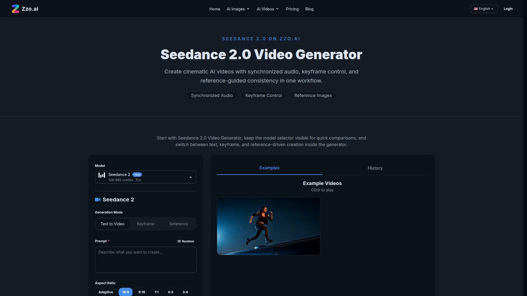This screenshot has width=527, height=296.
Task: Choose 16:9 aspect ratio
Action: 125,292
